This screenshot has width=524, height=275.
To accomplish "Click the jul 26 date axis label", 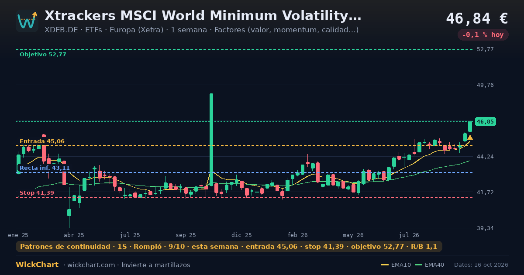I will pos(410,235).
